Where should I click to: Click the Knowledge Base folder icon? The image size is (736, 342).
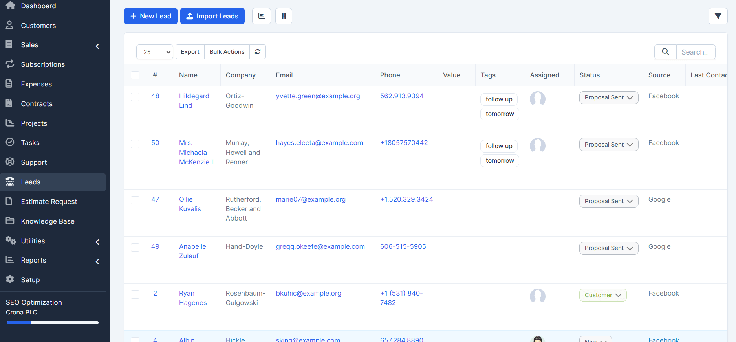point(10,221)
